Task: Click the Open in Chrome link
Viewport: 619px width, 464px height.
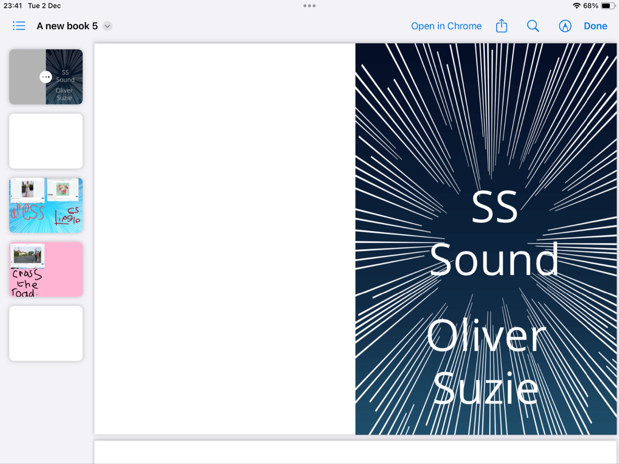Action: pos(446,26)
